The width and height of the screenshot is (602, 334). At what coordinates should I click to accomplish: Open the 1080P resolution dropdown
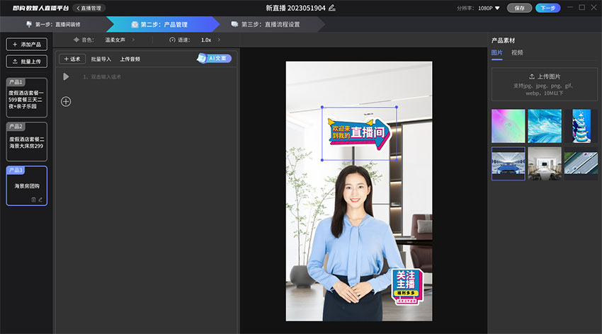click(x=487, y=8)
